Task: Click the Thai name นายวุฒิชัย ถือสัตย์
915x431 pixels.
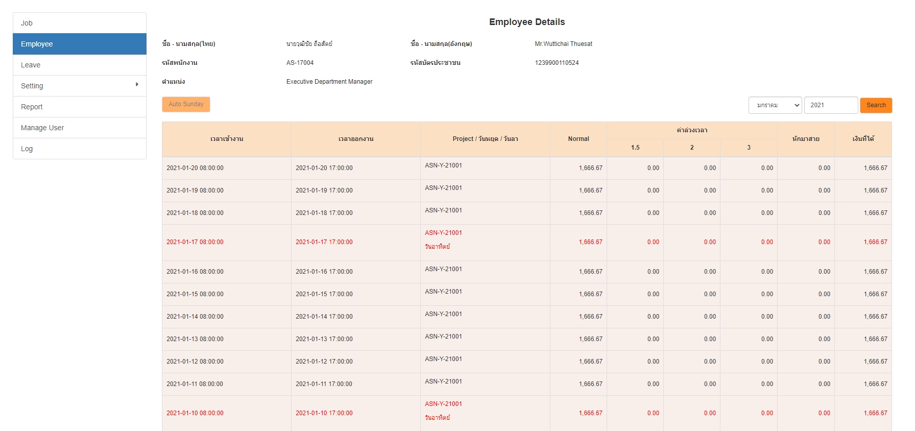Action: 309,44
